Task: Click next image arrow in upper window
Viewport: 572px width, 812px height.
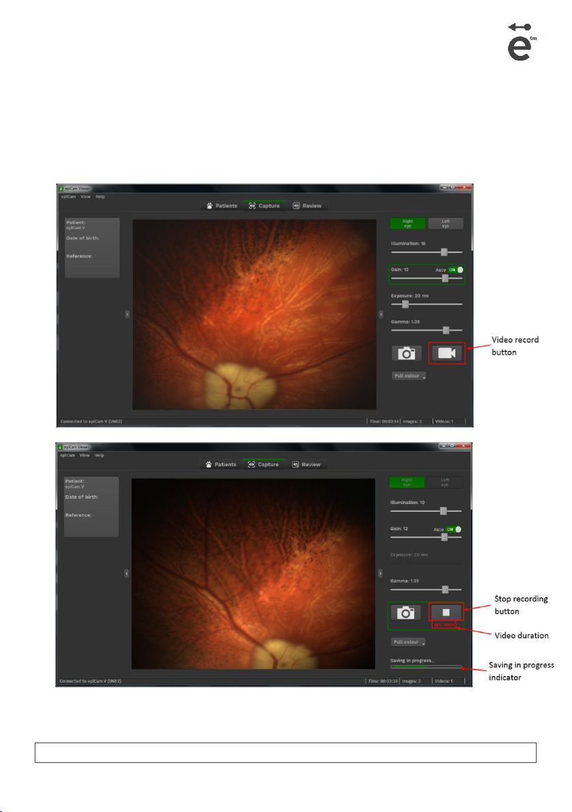Action: tap(381, 314)
